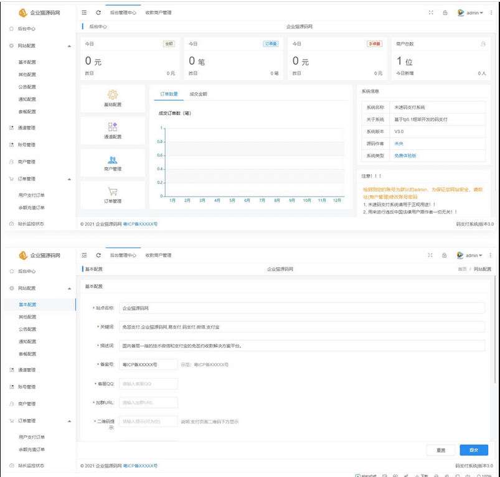Collapse 网站配置 menu group in dashboard sidebar
500x477 pixels.
pyautogui.click(x=69, y=46)
